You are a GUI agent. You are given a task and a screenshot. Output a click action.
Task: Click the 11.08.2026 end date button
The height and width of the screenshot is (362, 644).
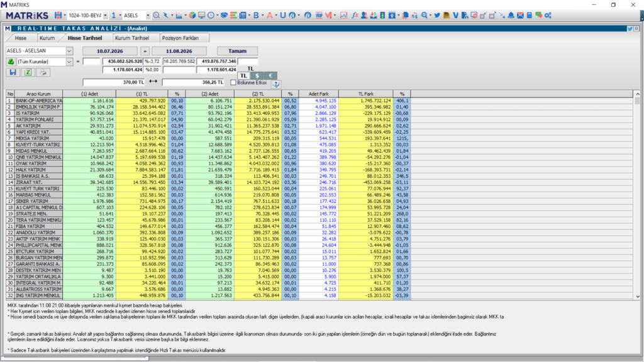pos(179,51)
